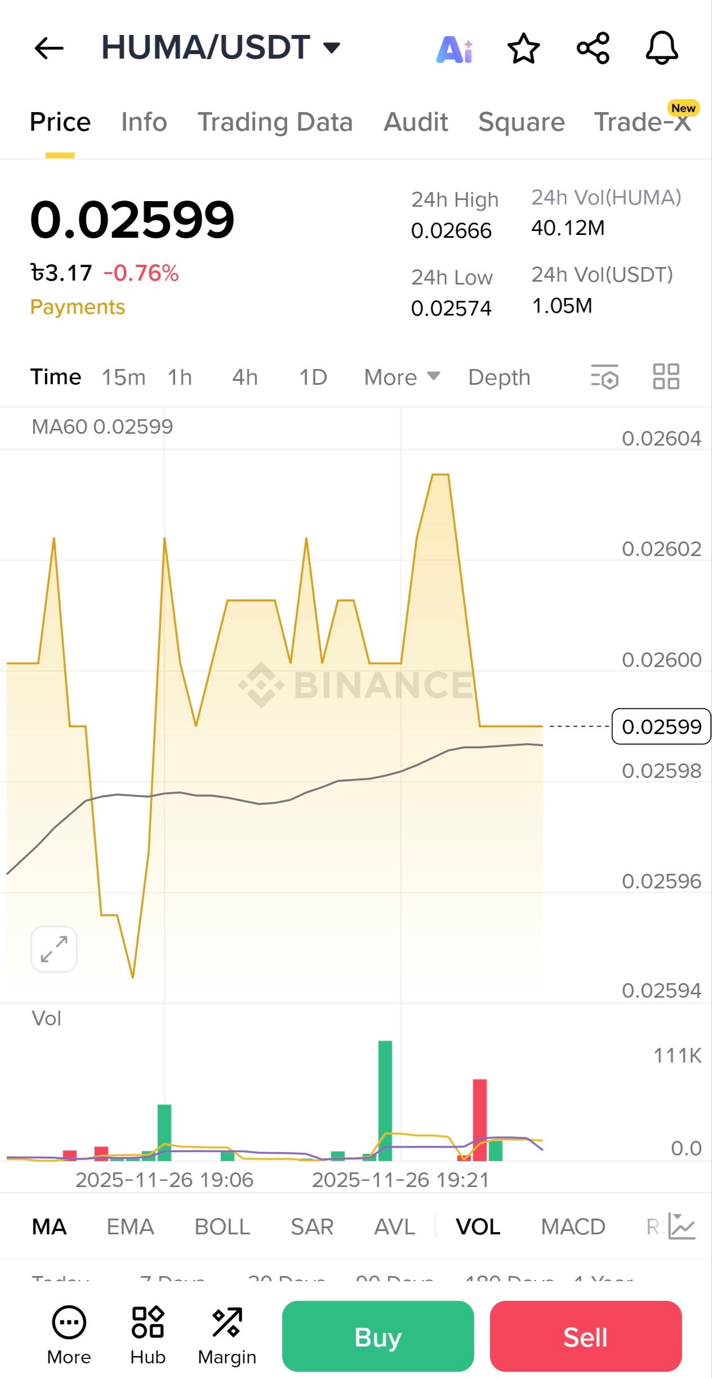Tap the green Buy button
Screen dimensions: 712x1378
(378, 1336)
